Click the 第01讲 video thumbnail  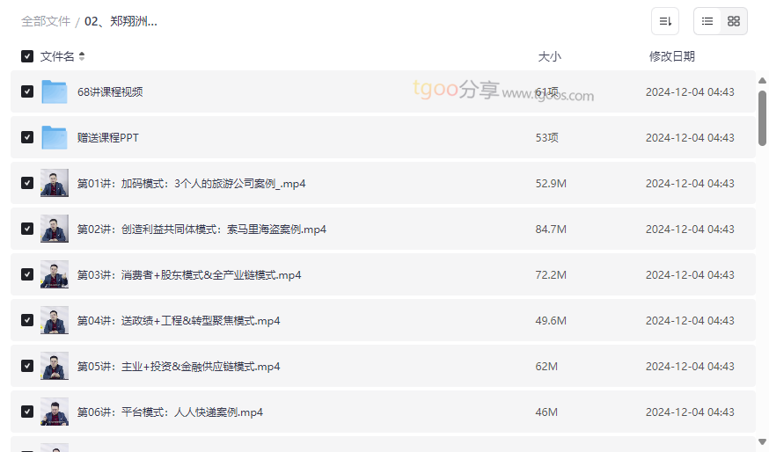(54, 183)
